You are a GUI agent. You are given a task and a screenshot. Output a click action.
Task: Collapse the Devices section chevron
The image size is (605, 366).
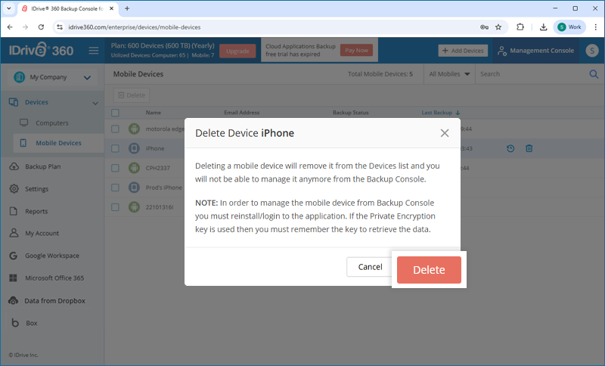[95, 103]
